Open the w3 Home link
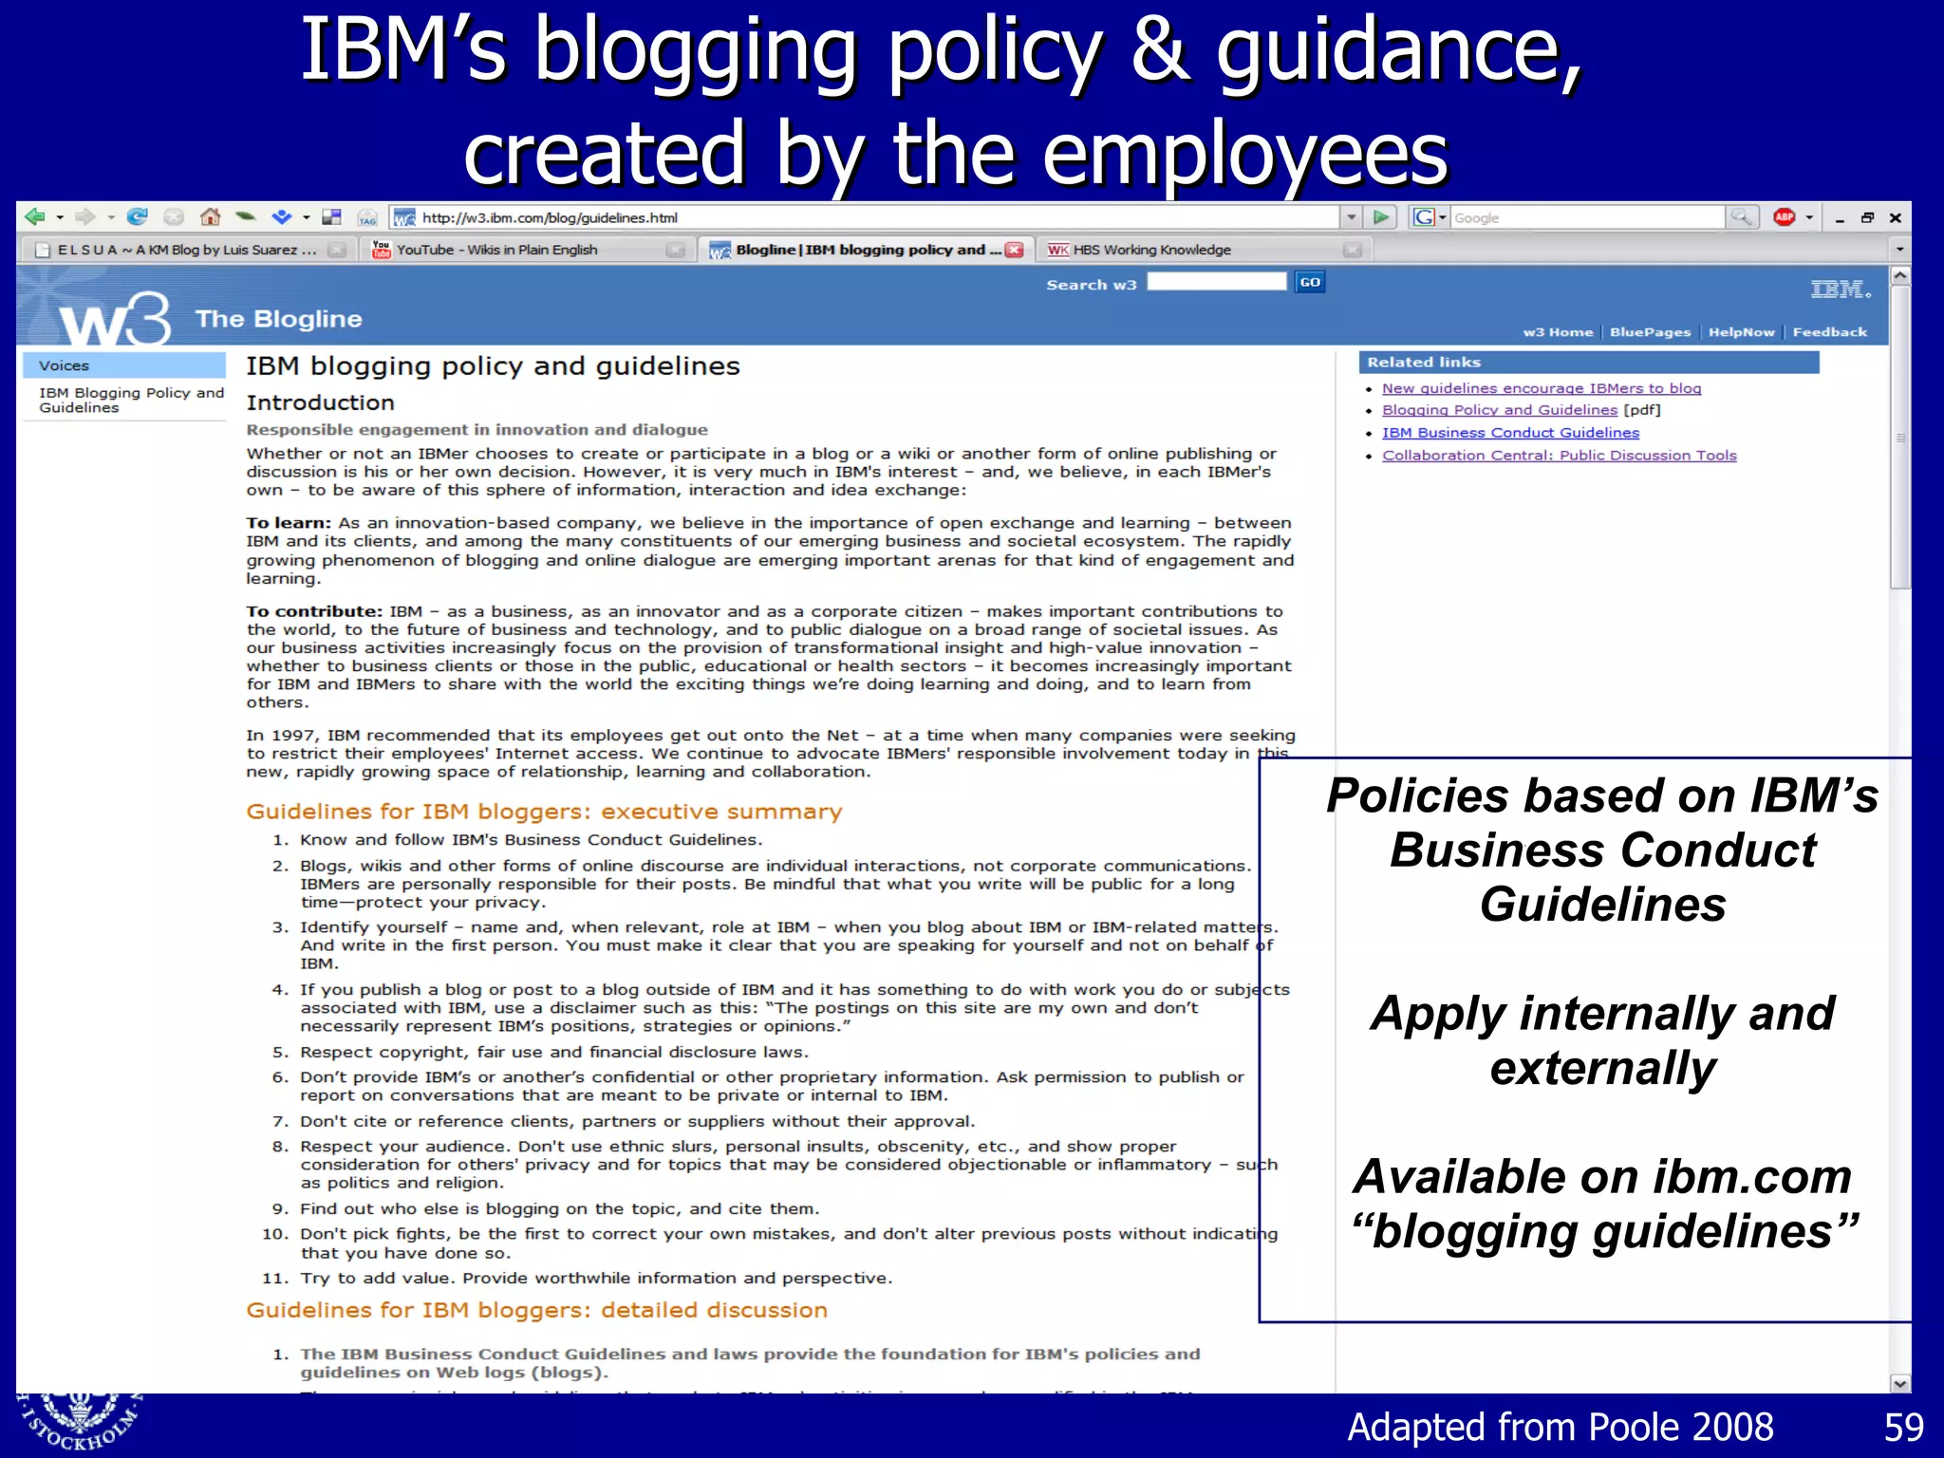Screen dimensions: 1944x1458 point(1558,332)
